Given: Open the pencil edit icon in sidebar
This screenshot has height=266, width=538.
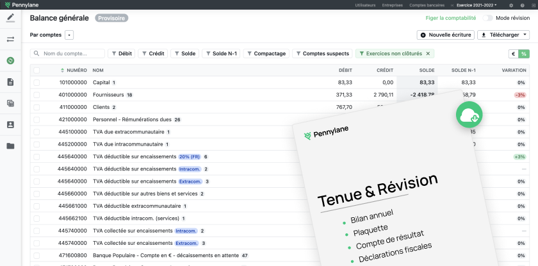Looking at the screenshot, I should (x=11, y=17).
